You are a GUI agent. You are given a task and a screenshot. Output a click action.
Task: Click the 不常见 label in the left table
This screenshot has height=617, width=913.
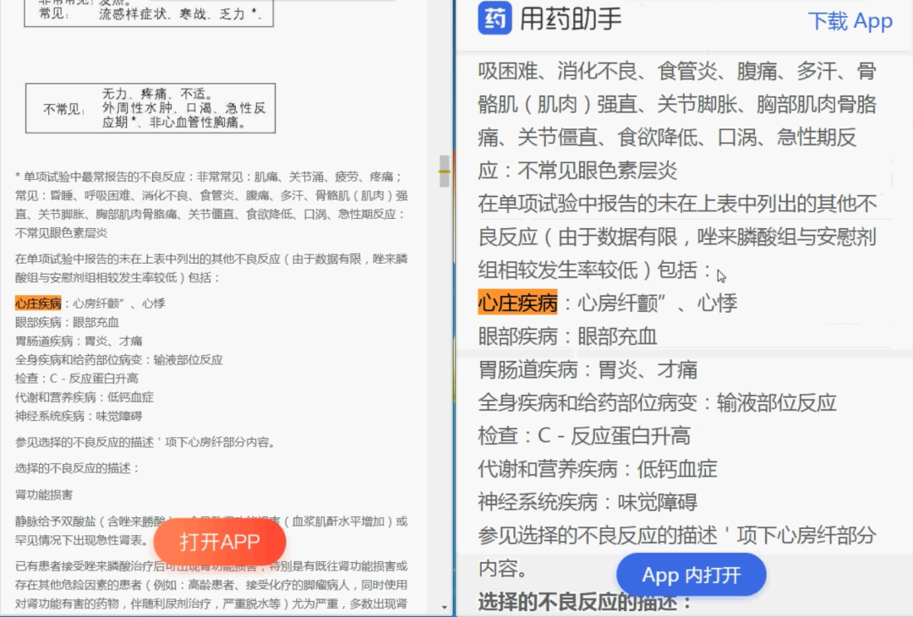point(65,109)
